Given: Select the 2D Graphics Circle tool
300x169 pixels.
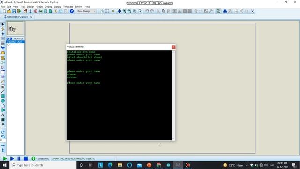Looking at the screenshot, I should pos(3,101).
